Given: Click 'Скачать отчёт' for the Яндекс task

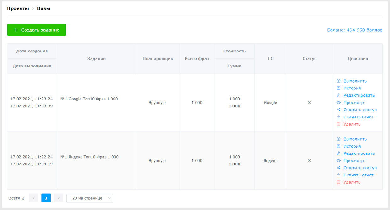Looking at the screenshot, I should click(359, 175).
